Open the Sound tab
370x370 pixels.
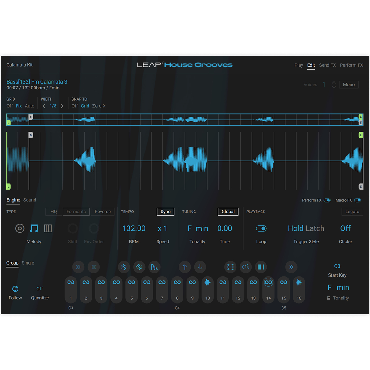point(30,200)
